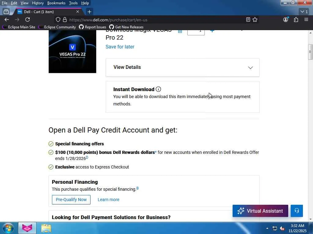The height and width of the screenshot is (234, 313).
Task: Click the muted volume tray icon
Action: pos(282,229)
